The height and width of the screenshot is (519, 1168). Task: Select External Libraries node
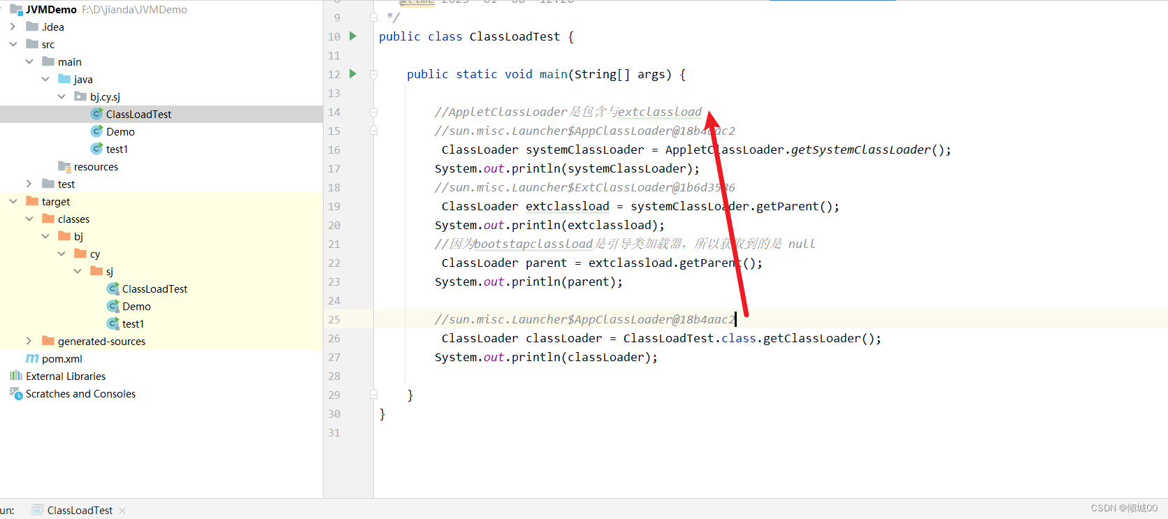pyautogui.click(x=66, y=376)
